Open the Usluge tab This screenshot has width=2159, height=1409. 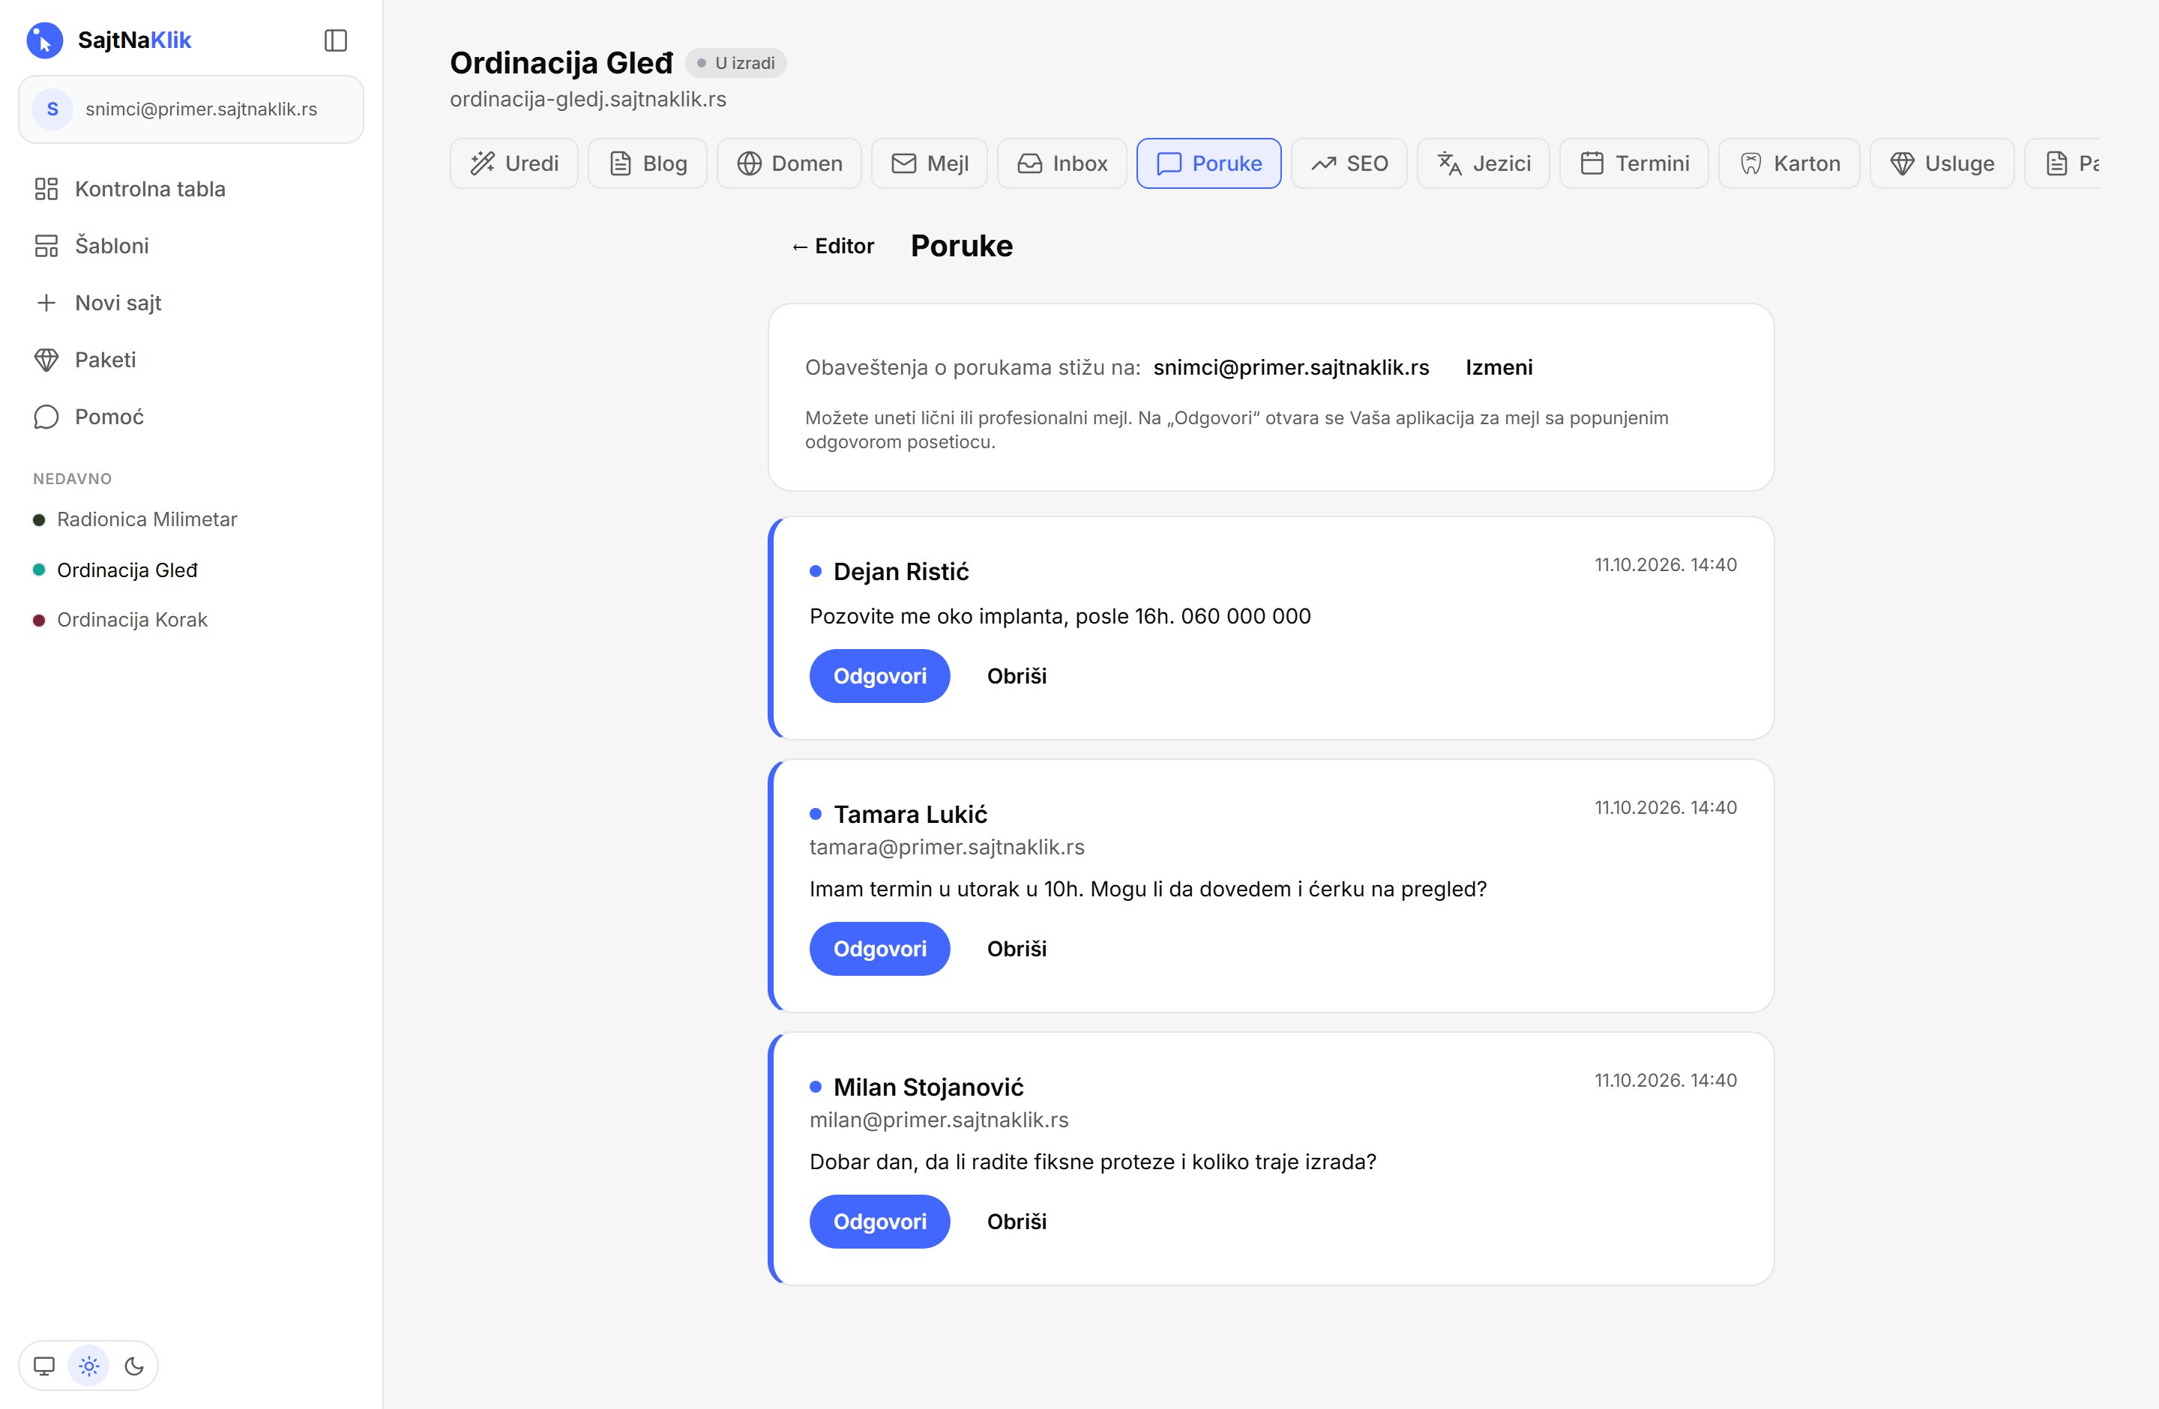(x=1942, y=163)
